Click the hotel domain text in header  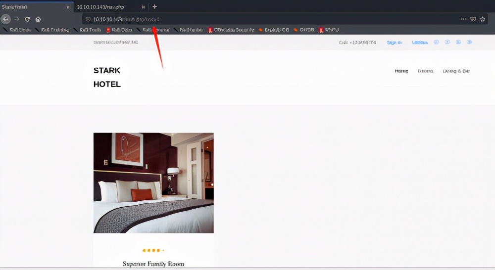click(116, 42)
